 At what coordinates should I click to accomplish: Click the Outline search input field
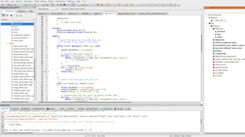point(224,11)
